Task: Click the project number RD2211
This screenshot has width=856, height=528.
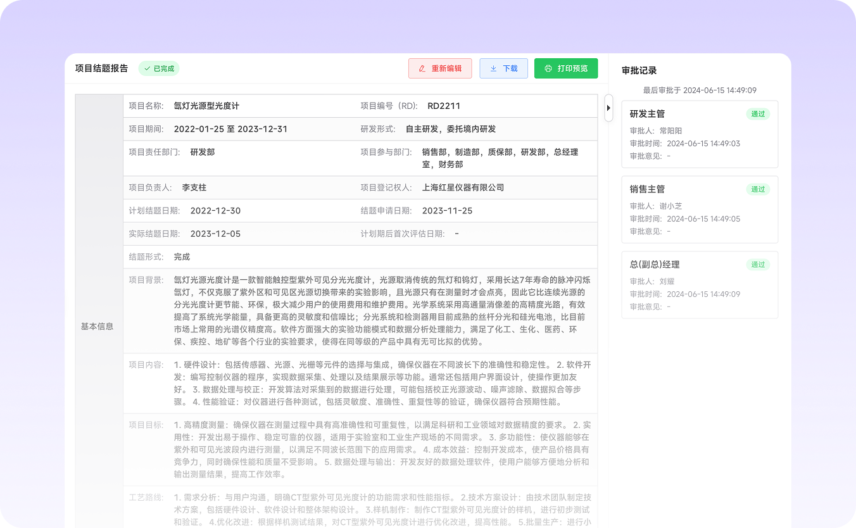Action: click(x=444, y=106)
